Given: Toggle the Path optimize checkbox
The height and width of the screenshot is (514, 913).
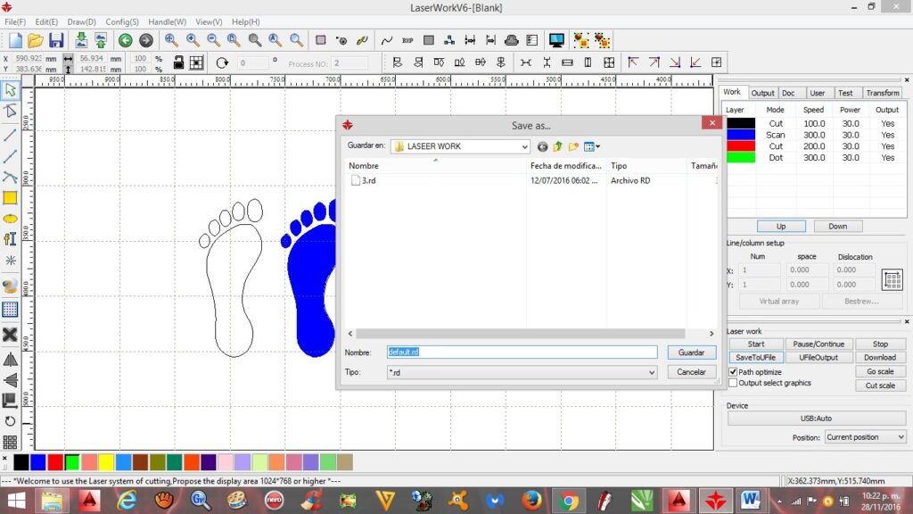Looking at the screenshot, I should [733, 371].
